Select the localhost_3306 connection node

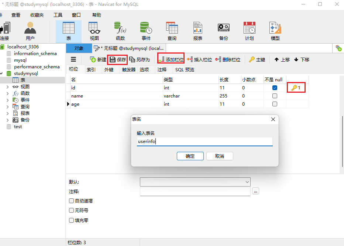(x=23, y=47)
